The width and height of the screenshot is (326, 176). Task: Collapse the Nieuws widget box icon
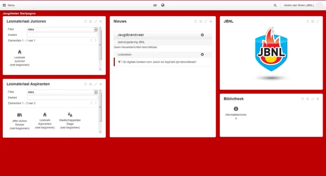pyautogui.click(x=200, y=22)
